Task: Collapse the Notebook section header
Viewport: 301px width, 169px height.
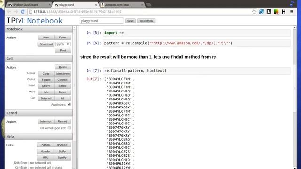Action: tap(39, 29)
